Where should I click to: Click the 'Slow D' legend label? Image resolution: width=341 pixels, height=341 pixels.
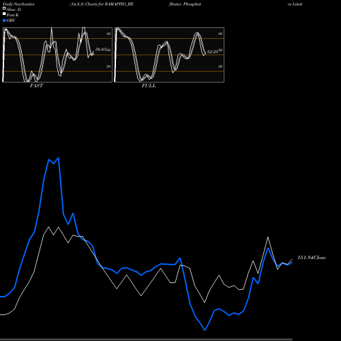tap(14, 10)
